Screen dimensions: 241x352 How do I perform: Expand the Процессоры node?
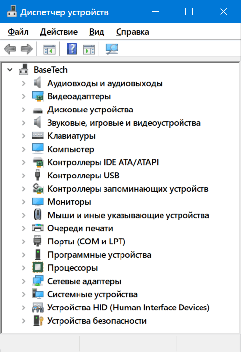tap(24, 268)
